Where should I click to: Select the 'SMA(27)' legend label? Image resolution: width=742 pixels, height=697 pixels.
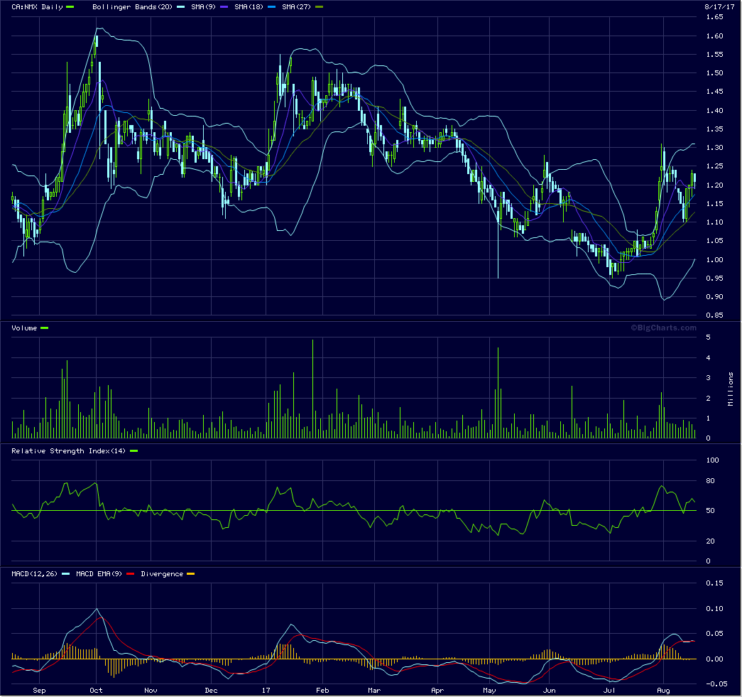click(296, 7)
